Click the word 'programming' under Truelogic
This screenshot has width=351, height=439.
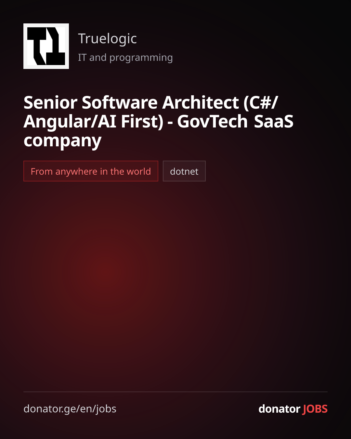click(141, 58)
